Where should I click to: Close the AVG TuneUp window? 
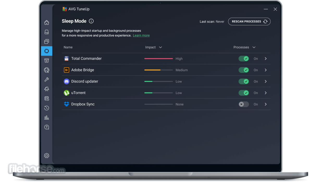275,9
